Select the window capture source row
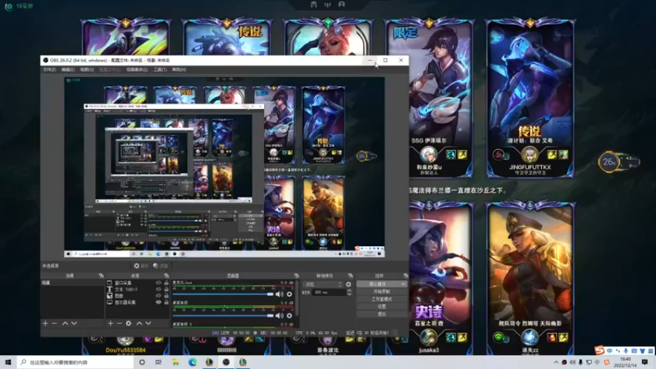The image size is (656, 369). coord(138,283)
